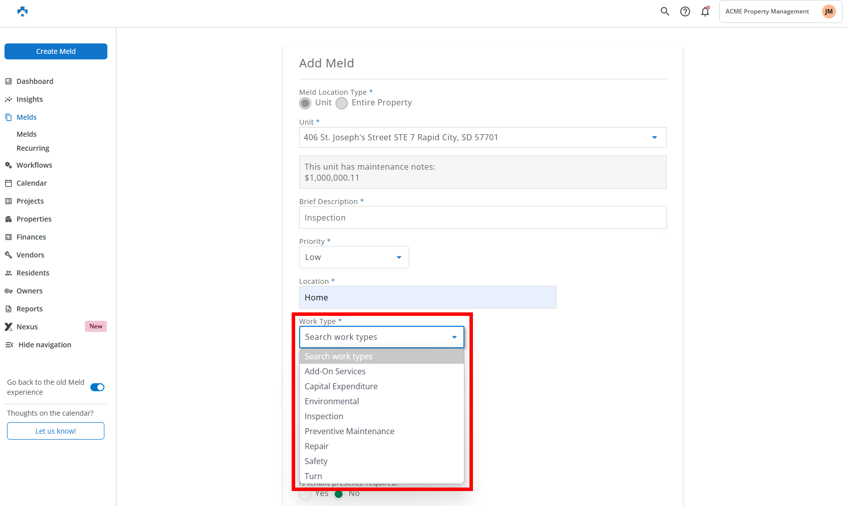Select the Unit radio button

(x=305, y=103)
